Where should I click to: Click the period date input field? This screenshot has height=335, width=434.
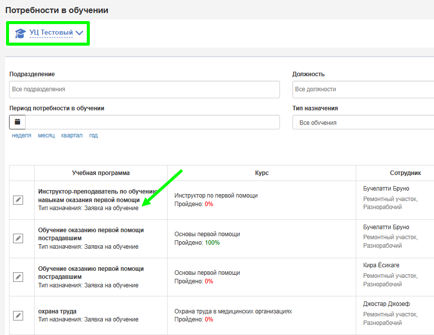click(x=153, y=122)
